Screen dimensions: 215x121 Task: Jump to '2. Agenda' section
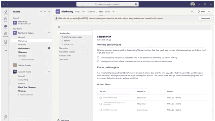point(66,41)
